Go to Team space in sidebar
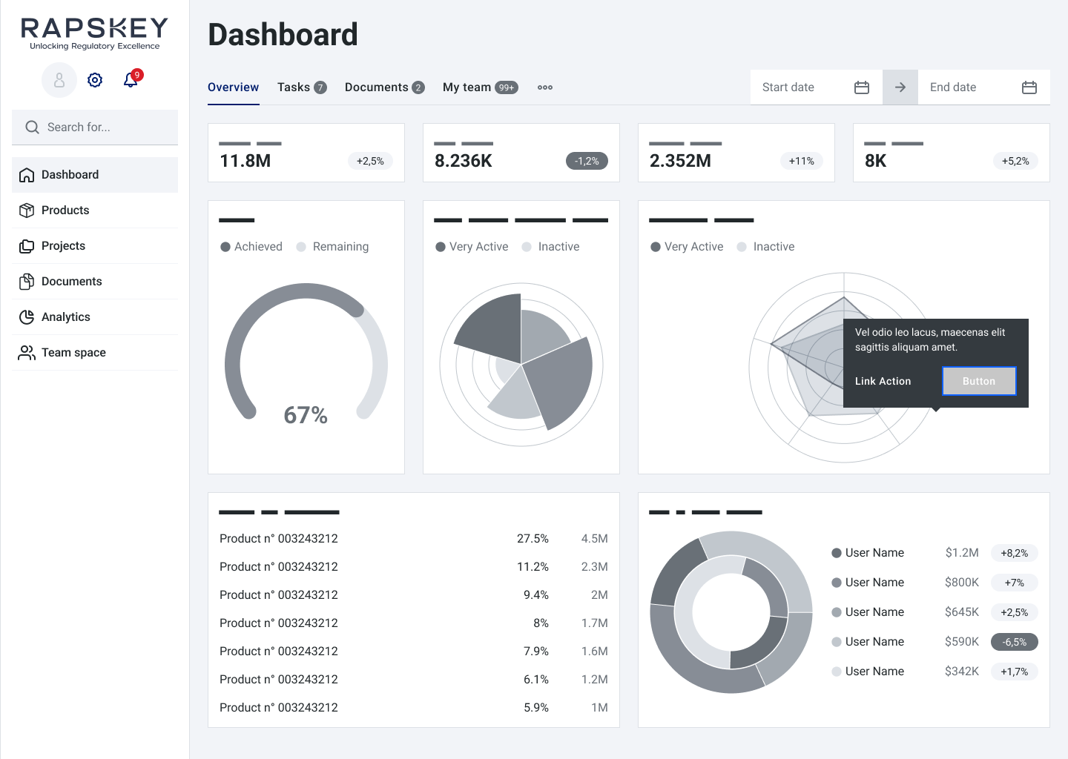This screenshot has height=759, width=1068. 73,353
